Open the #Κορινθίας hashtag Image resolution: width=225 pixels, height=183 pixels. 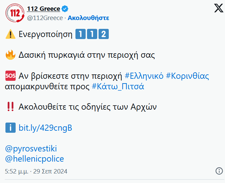click(x=187, y=75)
